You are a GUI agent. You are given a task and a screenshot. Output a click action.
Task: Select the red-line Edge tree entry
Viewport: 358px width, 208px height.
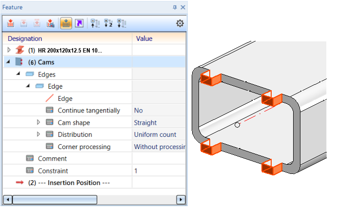coord(65,98)
